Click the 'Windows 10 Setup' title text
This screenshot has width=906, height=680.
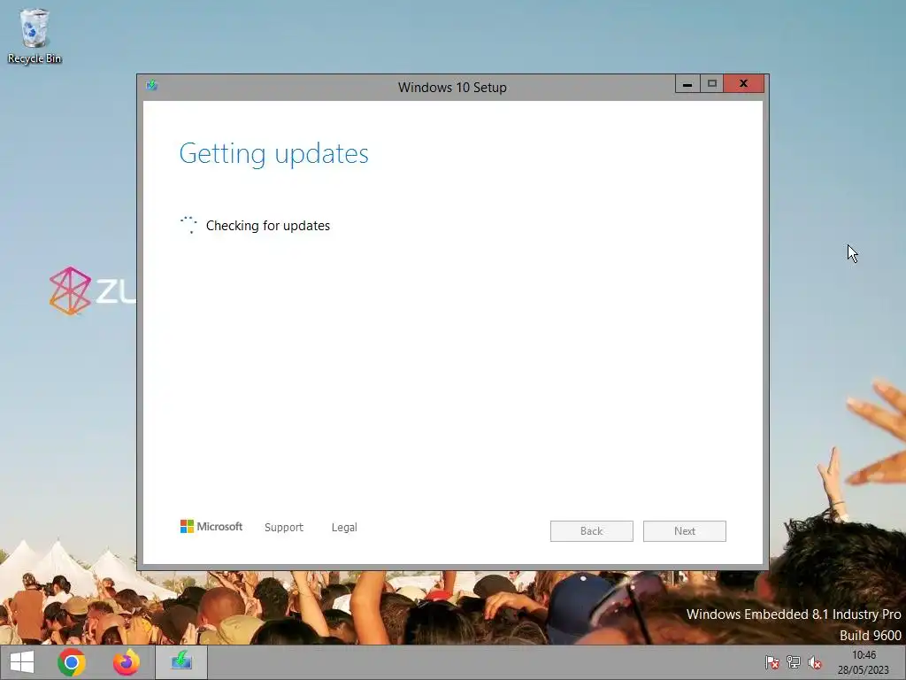pyautogui.click(x=452, y=88)
